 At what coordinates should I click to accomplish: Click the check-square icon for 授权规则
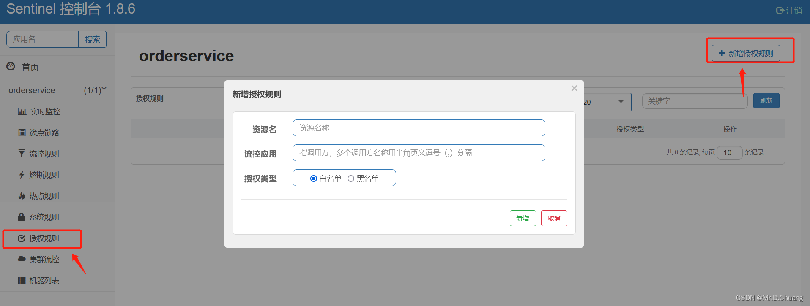(22, 238)
